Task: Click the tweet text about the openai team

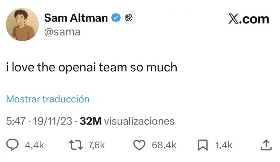Action: [x=92, y=67]
